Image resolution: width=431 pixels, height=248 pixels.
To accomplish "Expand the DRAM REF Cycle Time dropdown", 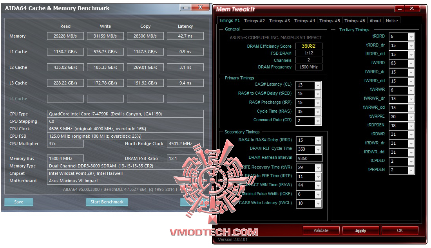I will coord(318,149).
